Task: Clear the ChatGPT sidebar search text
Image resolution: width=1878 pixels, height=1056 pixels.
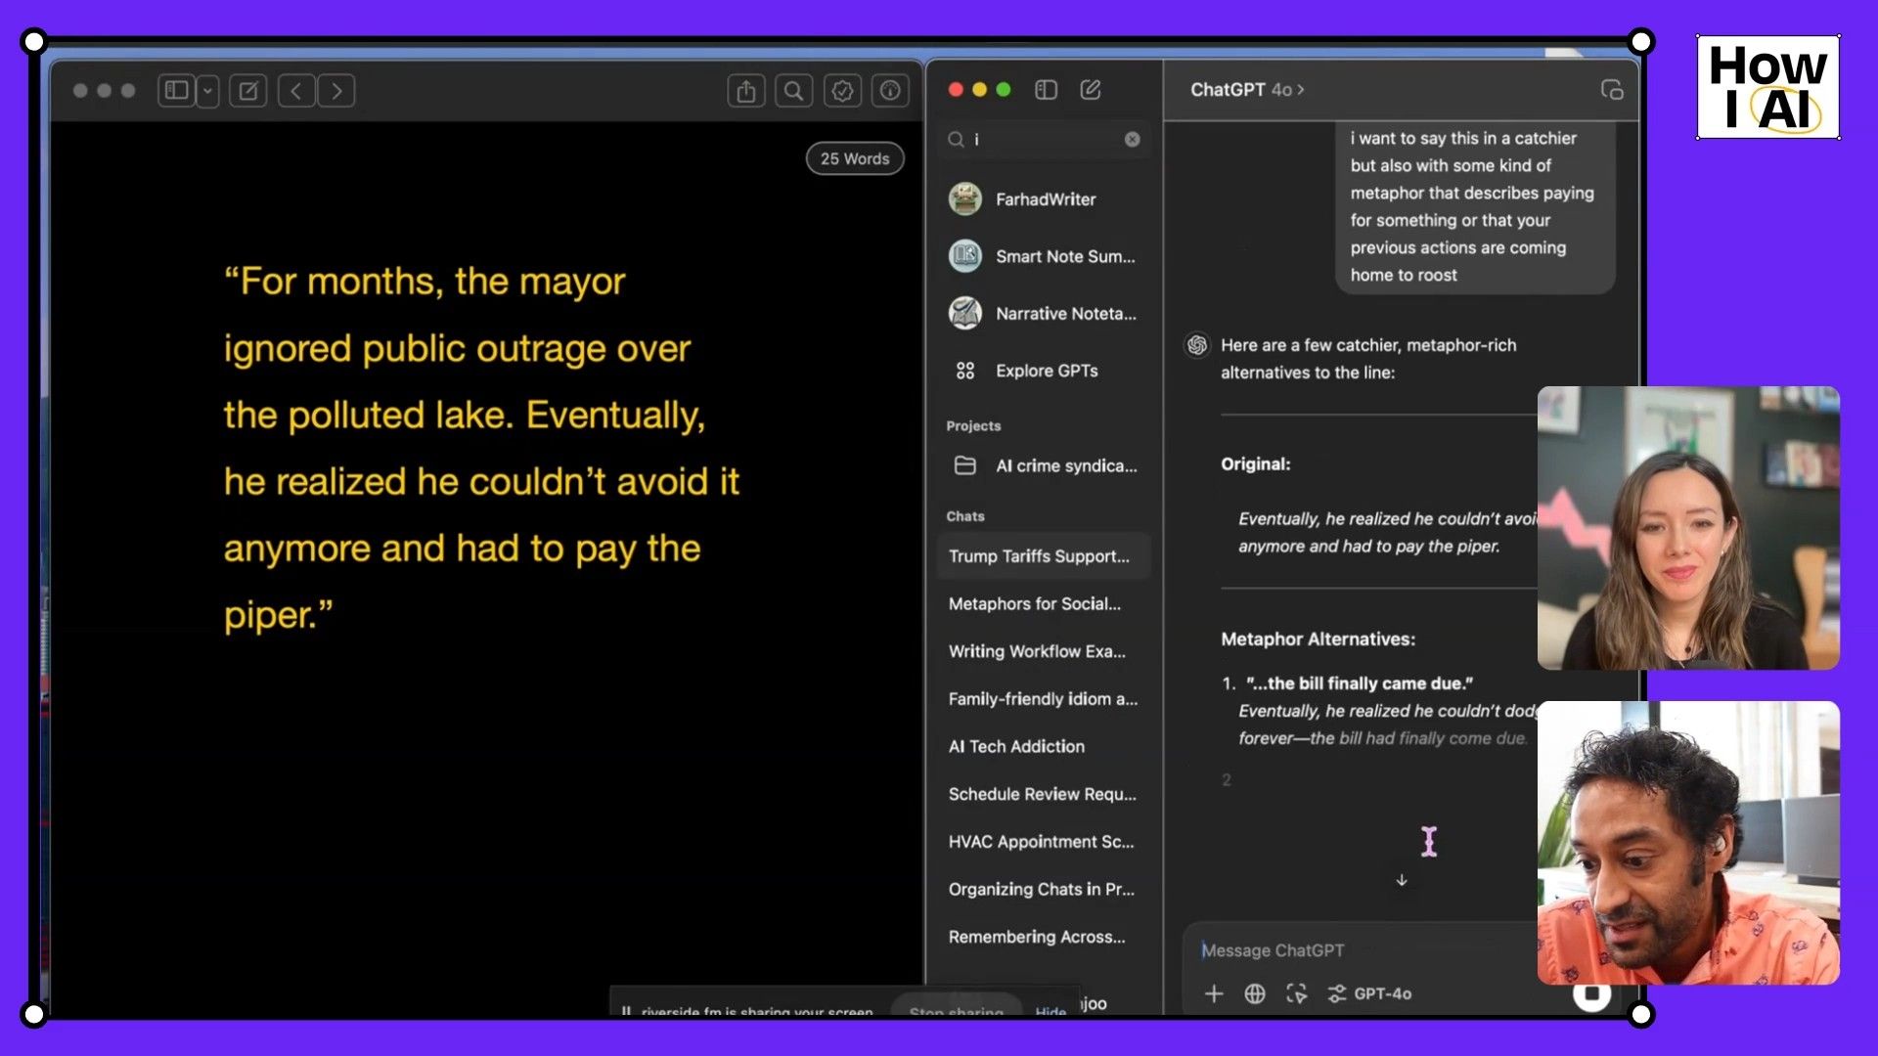Action: pos(1132,140)
